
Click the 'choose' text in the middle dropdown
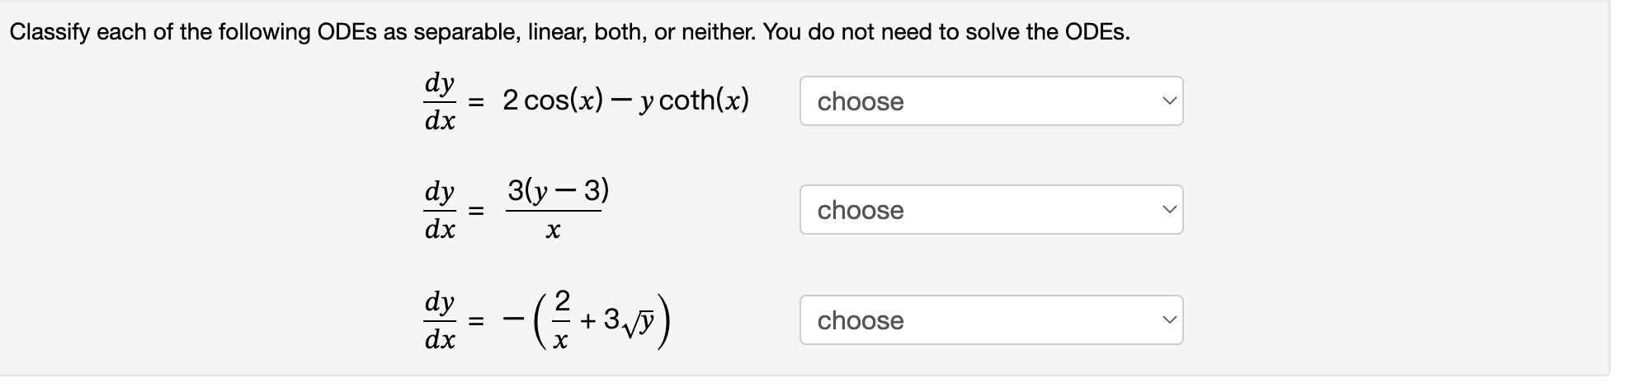coord(860,211)
